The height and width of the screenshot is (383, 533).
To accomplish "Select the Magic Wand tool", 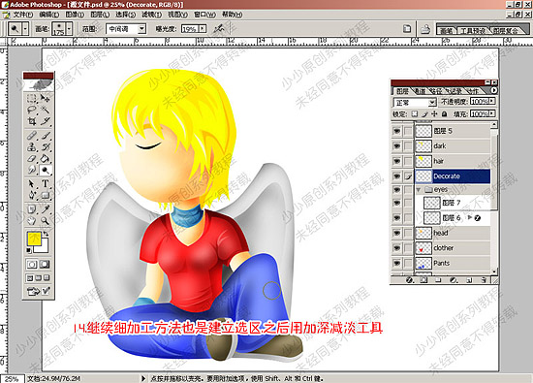I will (x=46, y=110).
